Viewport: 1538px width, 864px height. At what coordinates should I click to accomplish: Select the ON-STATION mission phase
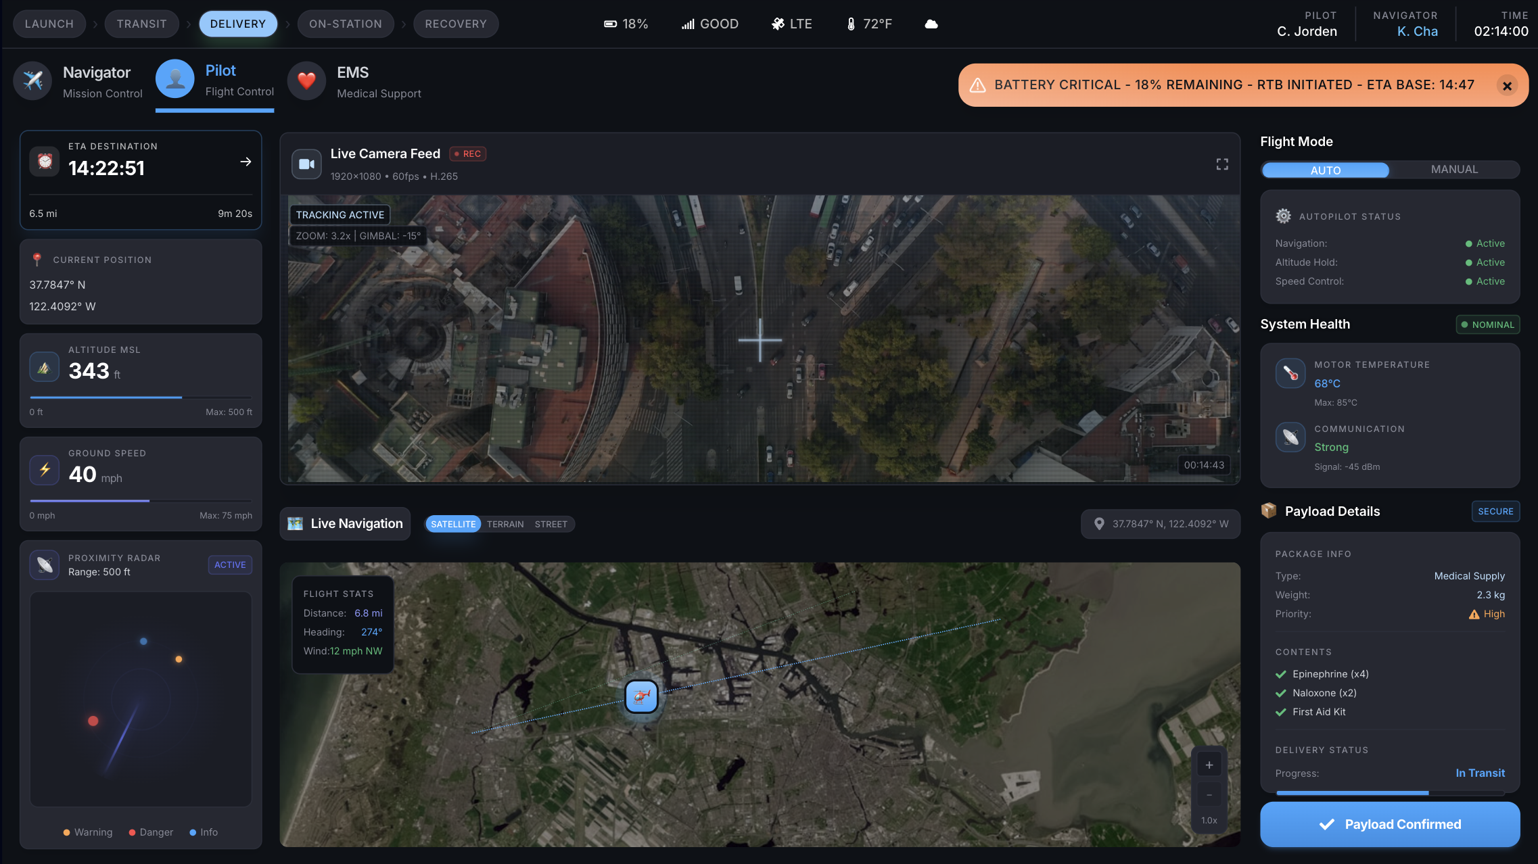(345, 24)
